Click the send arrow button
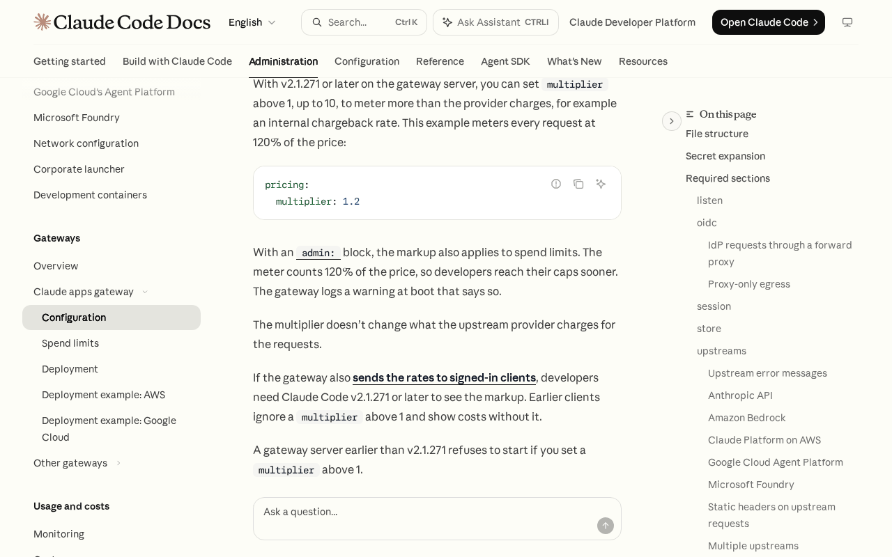 606,526
